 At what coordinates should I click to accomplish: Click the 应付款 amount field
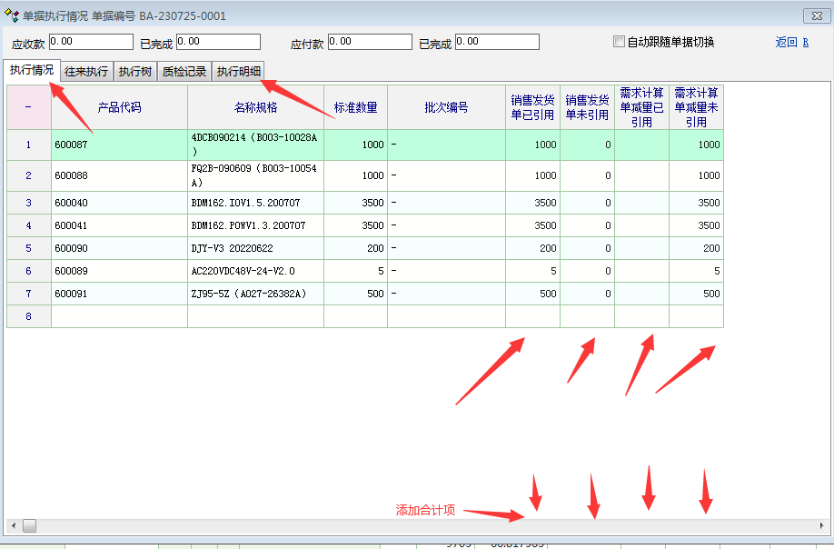[370, 42]
